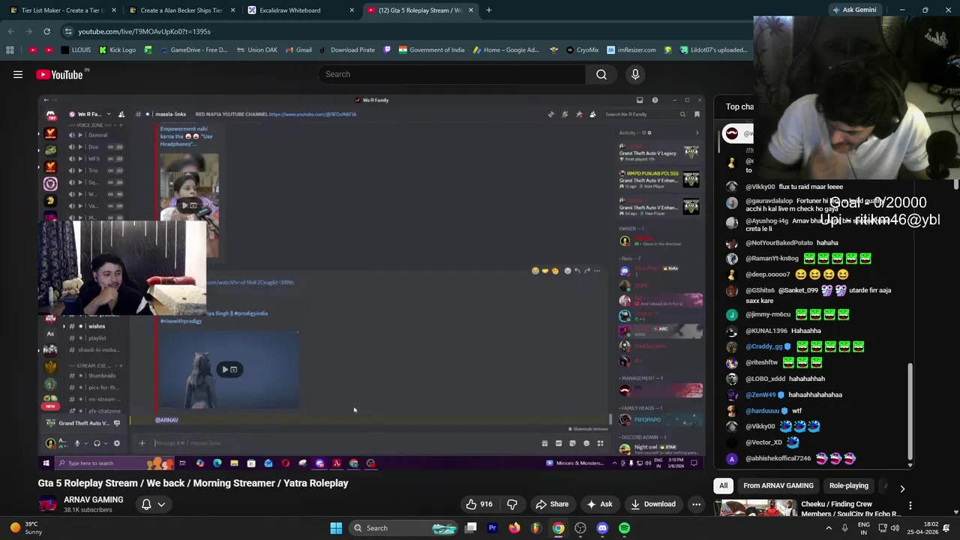Image resolution: width=960 pixels, height=540 pixels.
Task: Open the ARNAV GAMING channel name link
Action: click(x=93, y=499)
